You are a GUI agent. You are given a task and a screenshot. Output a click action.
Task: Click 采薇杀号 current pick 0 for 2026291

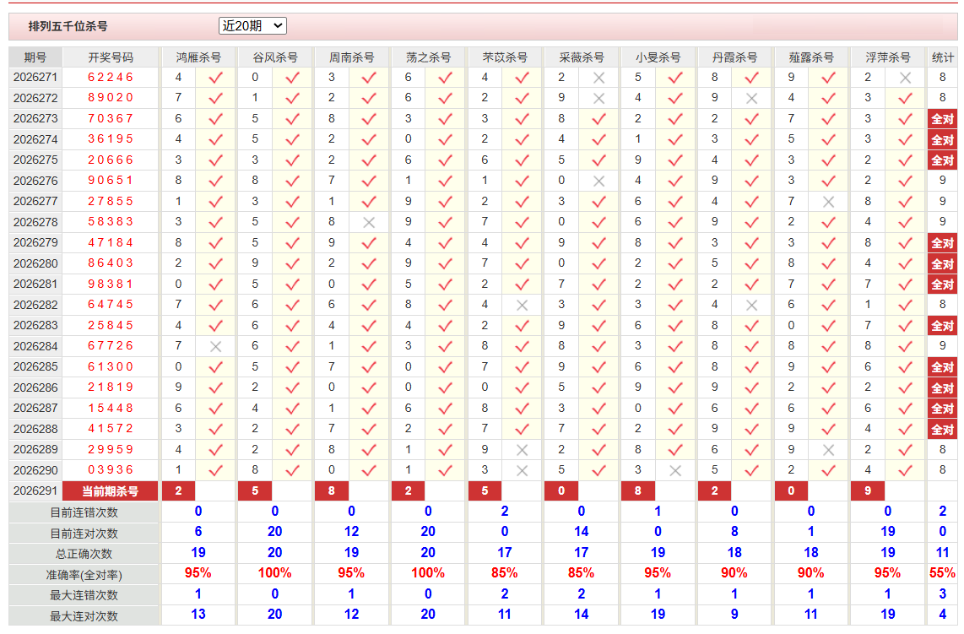tap(561, 490)
